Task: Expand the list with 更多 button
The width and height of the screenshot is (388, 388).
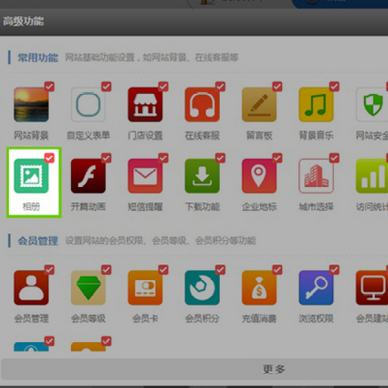Action: (x=274, y=369)
